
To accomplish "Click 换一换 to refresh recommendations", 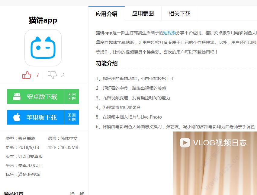I will pos(77,193).
